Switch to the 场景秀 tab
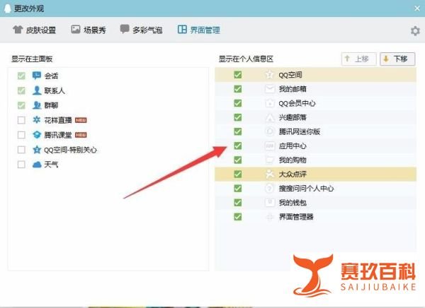 coord(89,30)
